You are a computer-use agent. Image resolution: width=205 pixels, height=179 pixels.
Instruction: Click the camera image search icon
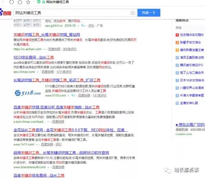coord(132,13)
